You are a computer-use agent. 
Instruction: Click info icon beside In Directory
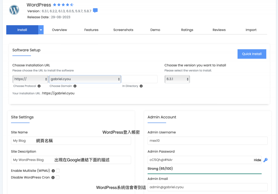coord(141,86)
